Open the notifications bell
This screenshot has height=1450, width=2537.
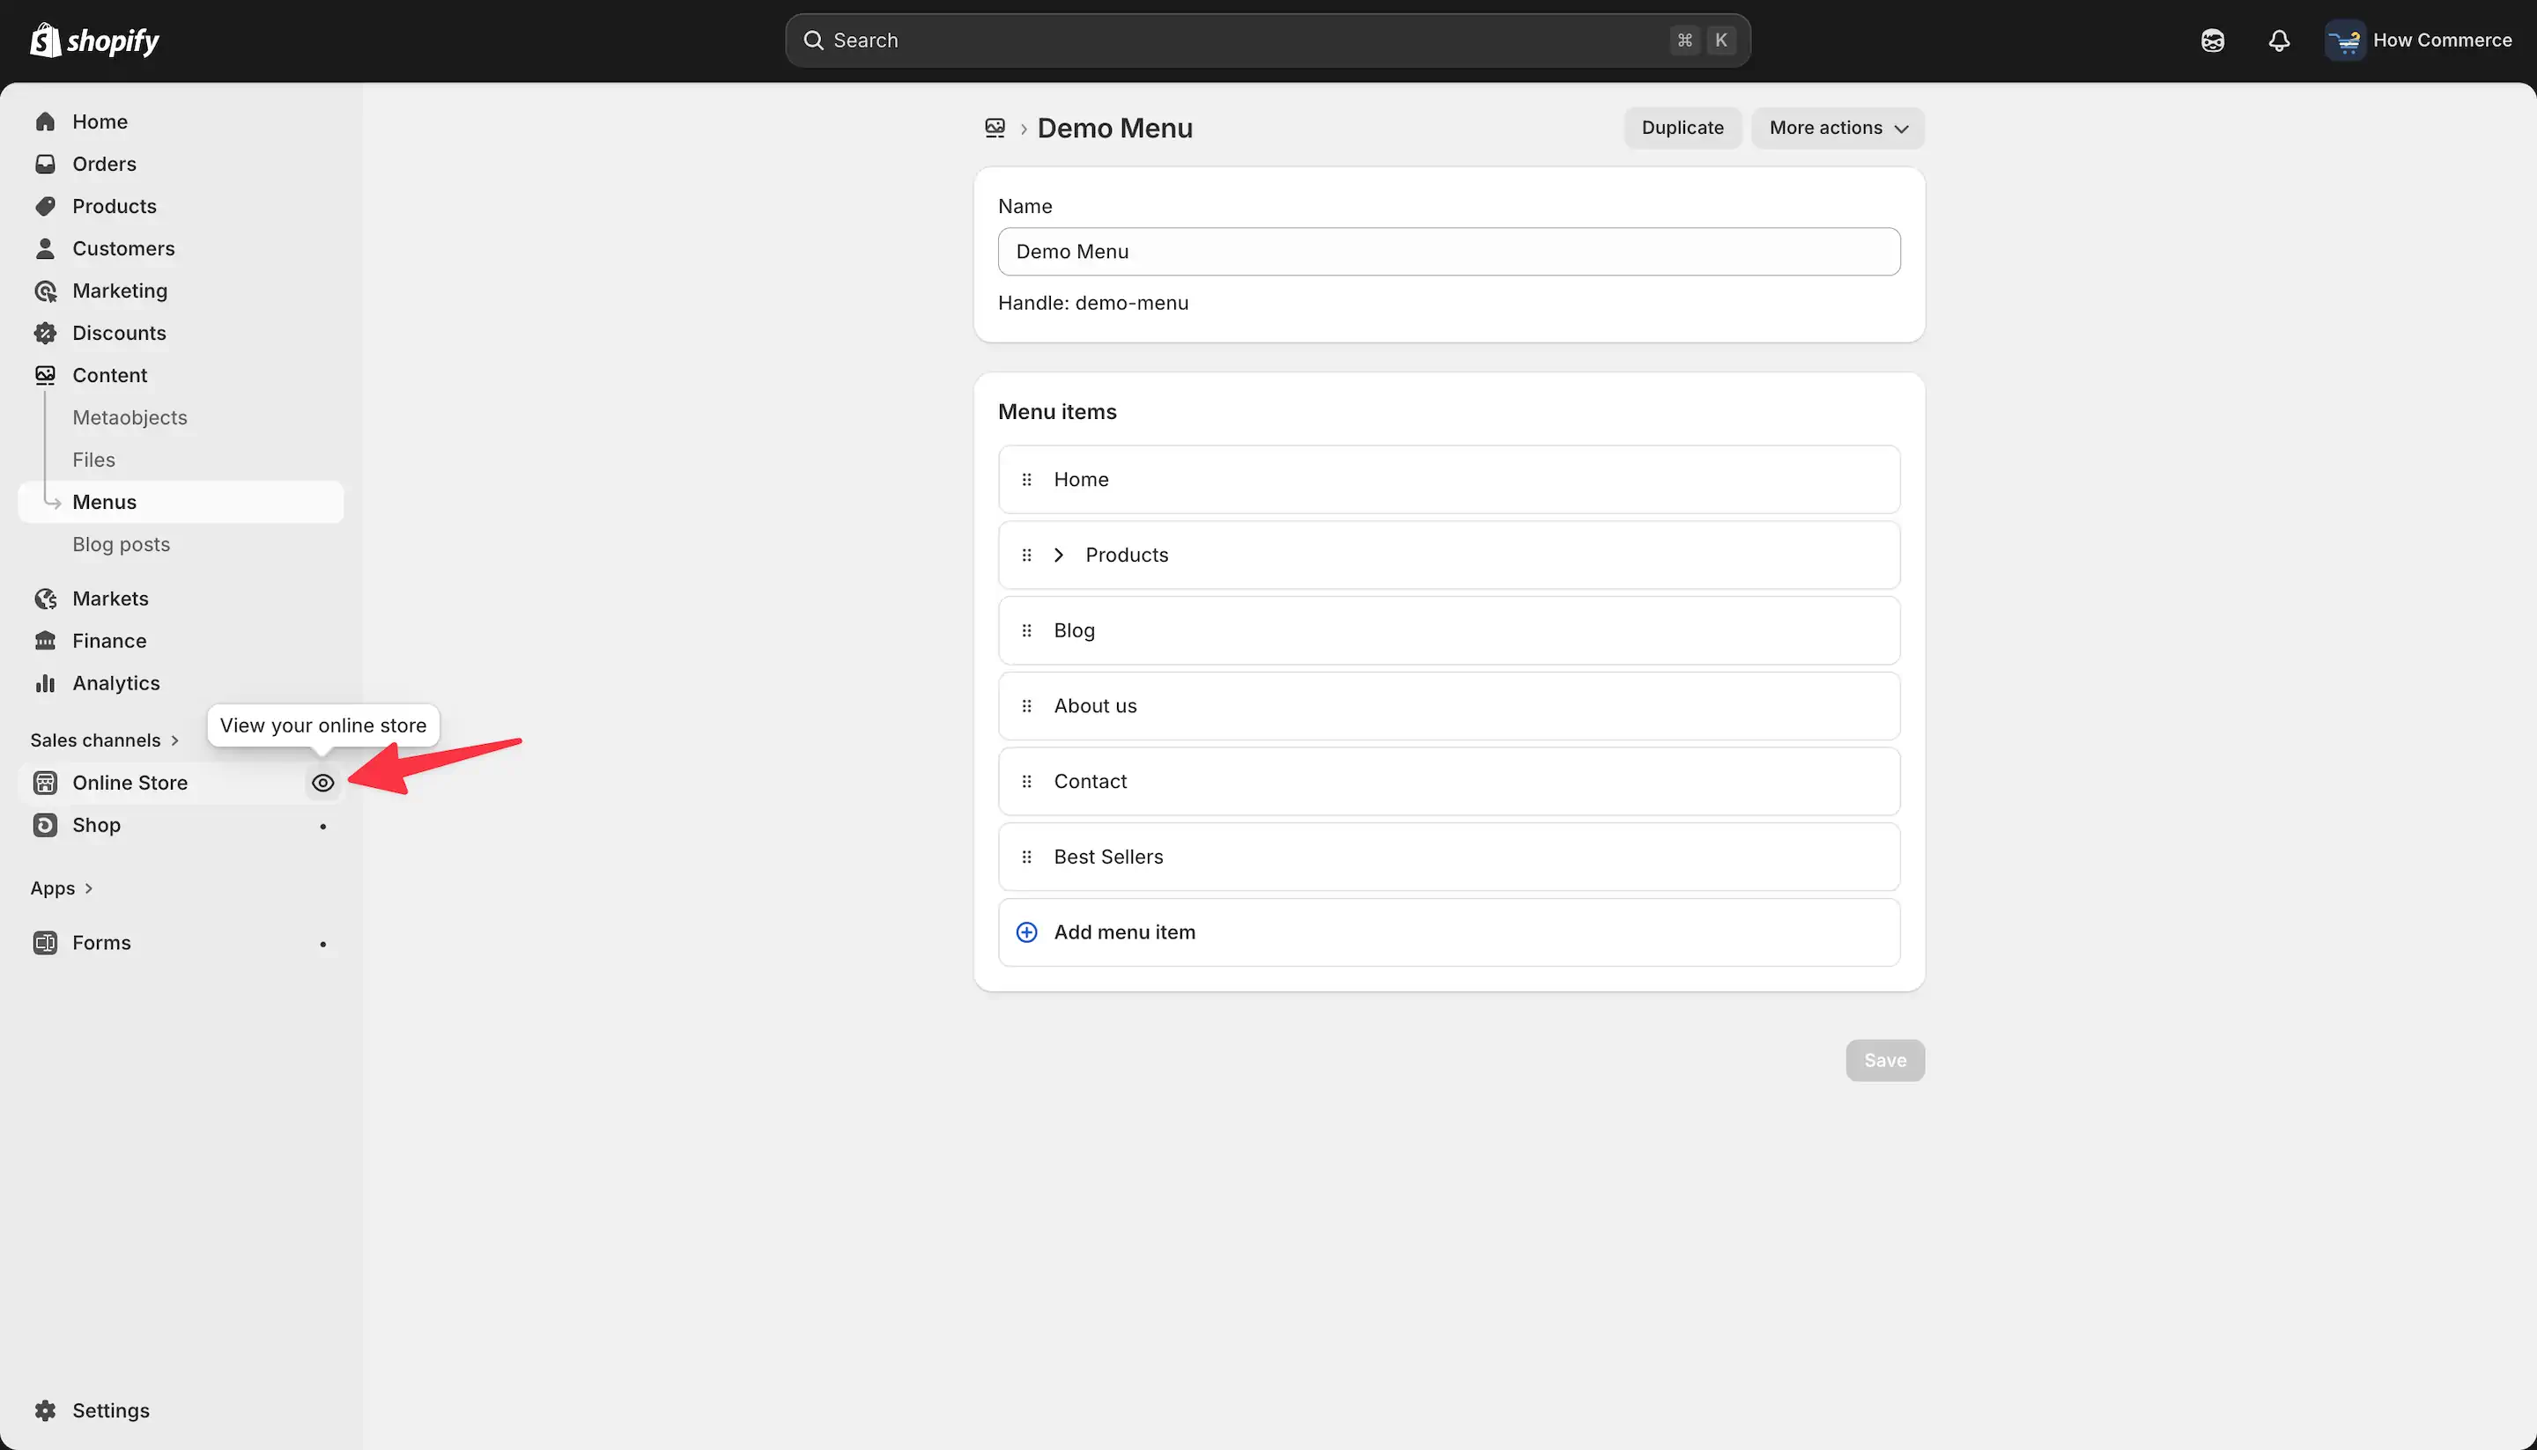[2279, 40]
